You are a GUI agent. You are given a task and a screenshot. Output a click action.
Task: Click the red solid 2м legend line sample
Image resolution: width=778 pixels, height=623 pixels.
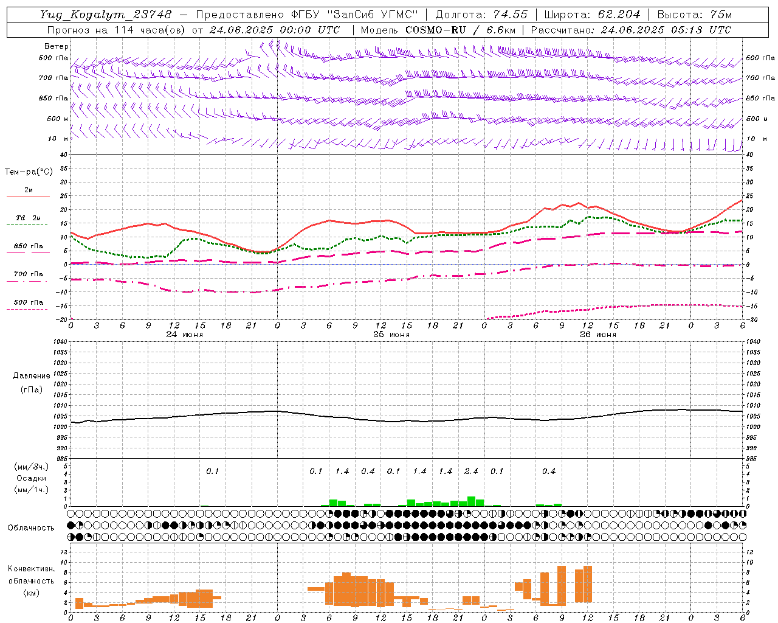pyautogui.click(x=28, y=197)
